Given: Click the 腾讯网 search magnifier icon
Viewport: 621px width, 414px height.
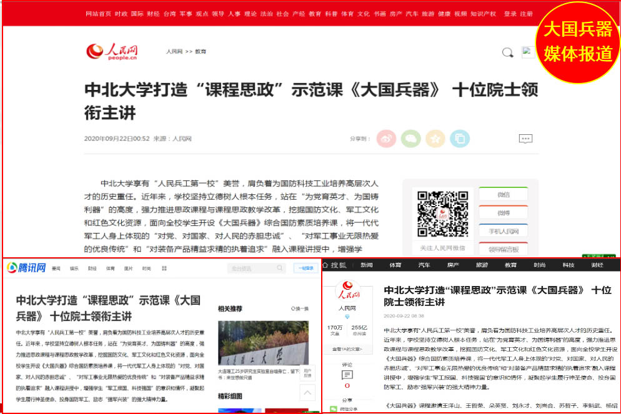Looking at the screenshot, I should (x=280, y=268).
